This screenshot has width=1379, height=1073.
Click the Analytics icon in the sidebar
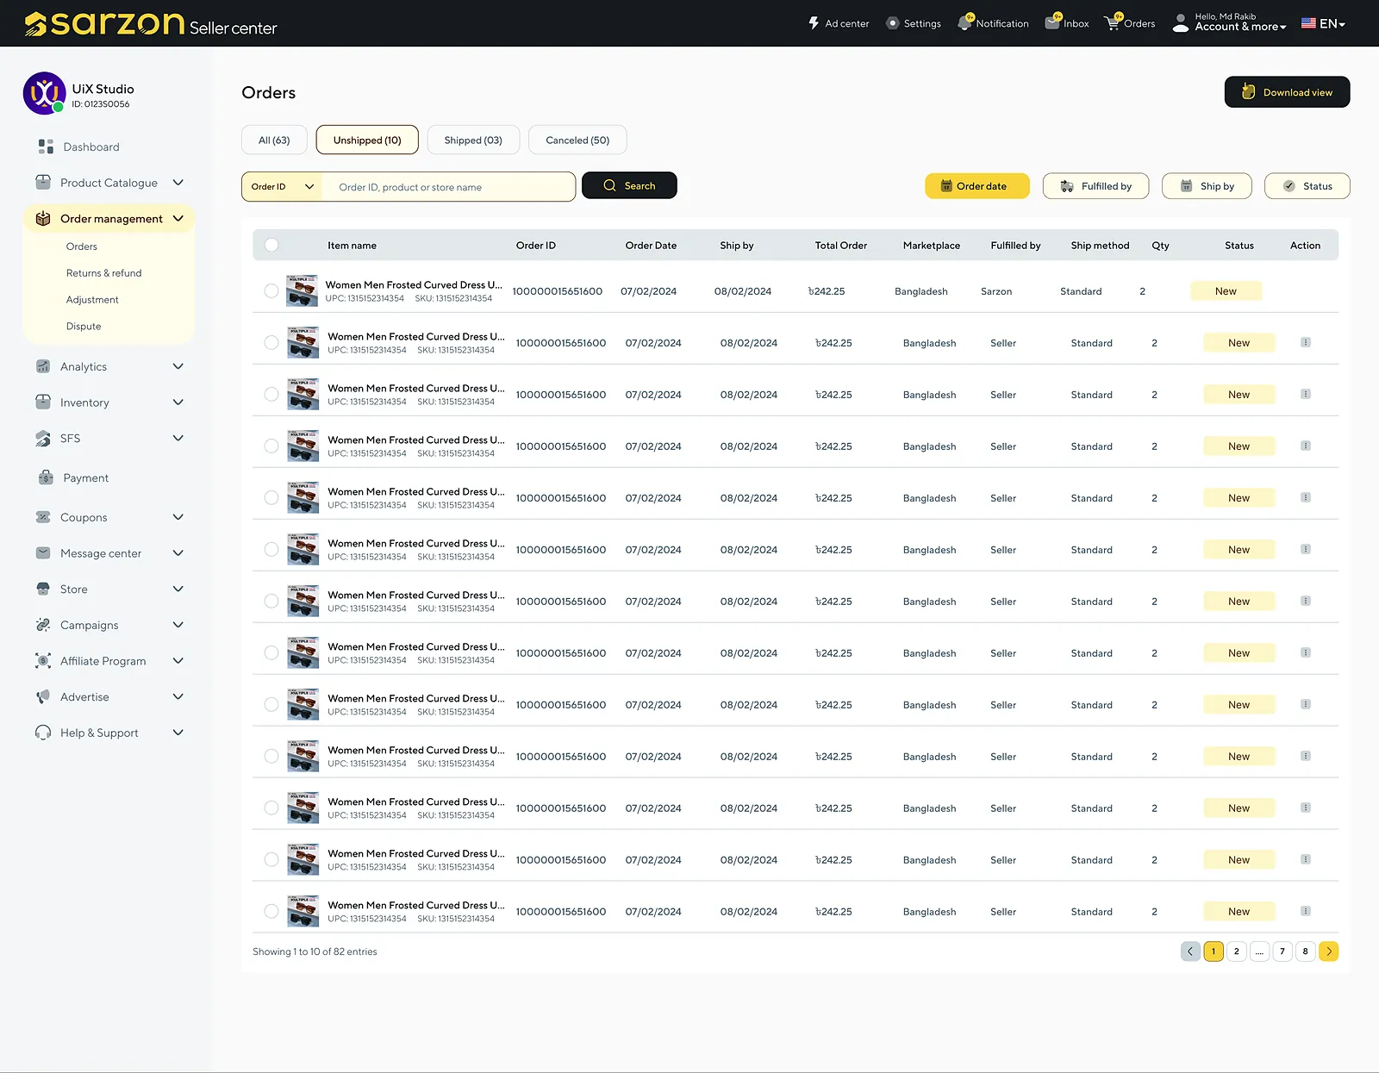[x=43, y=366]
